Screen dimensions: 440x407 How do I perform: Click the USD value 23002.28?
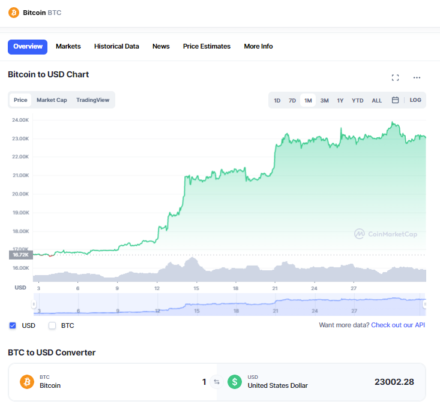(x=394, y=382)
